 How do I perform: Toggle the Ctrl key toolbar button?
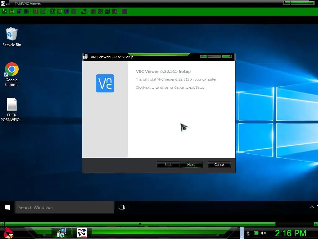coord(67,11)
